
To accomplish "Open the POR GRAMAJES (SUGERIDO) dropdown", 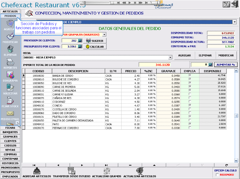I will 104,35.
